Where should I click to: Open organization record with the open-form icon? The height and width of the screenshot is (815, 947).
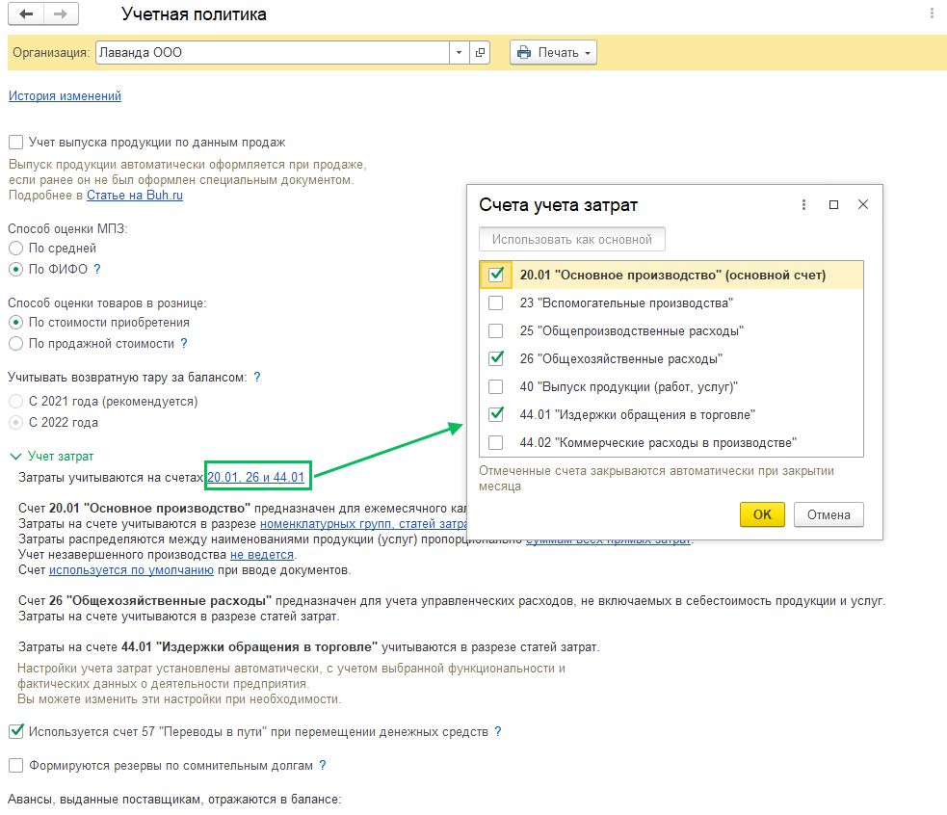[x=480, y=53]
